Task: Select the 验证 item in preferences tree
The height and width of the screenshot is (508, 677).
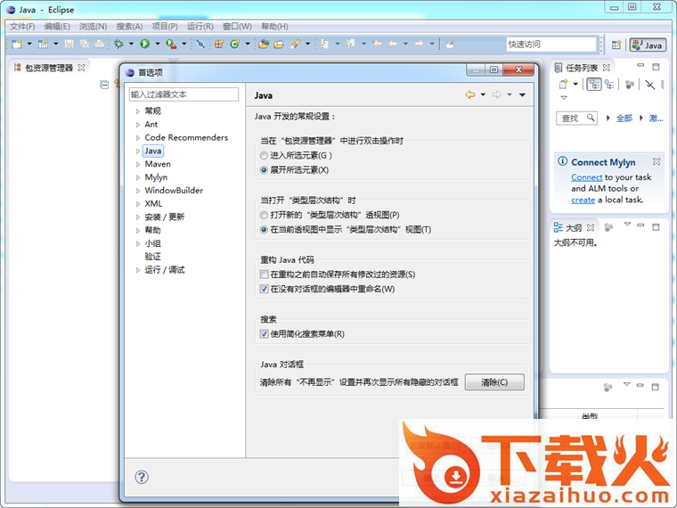Action: (x=153, y=257)
